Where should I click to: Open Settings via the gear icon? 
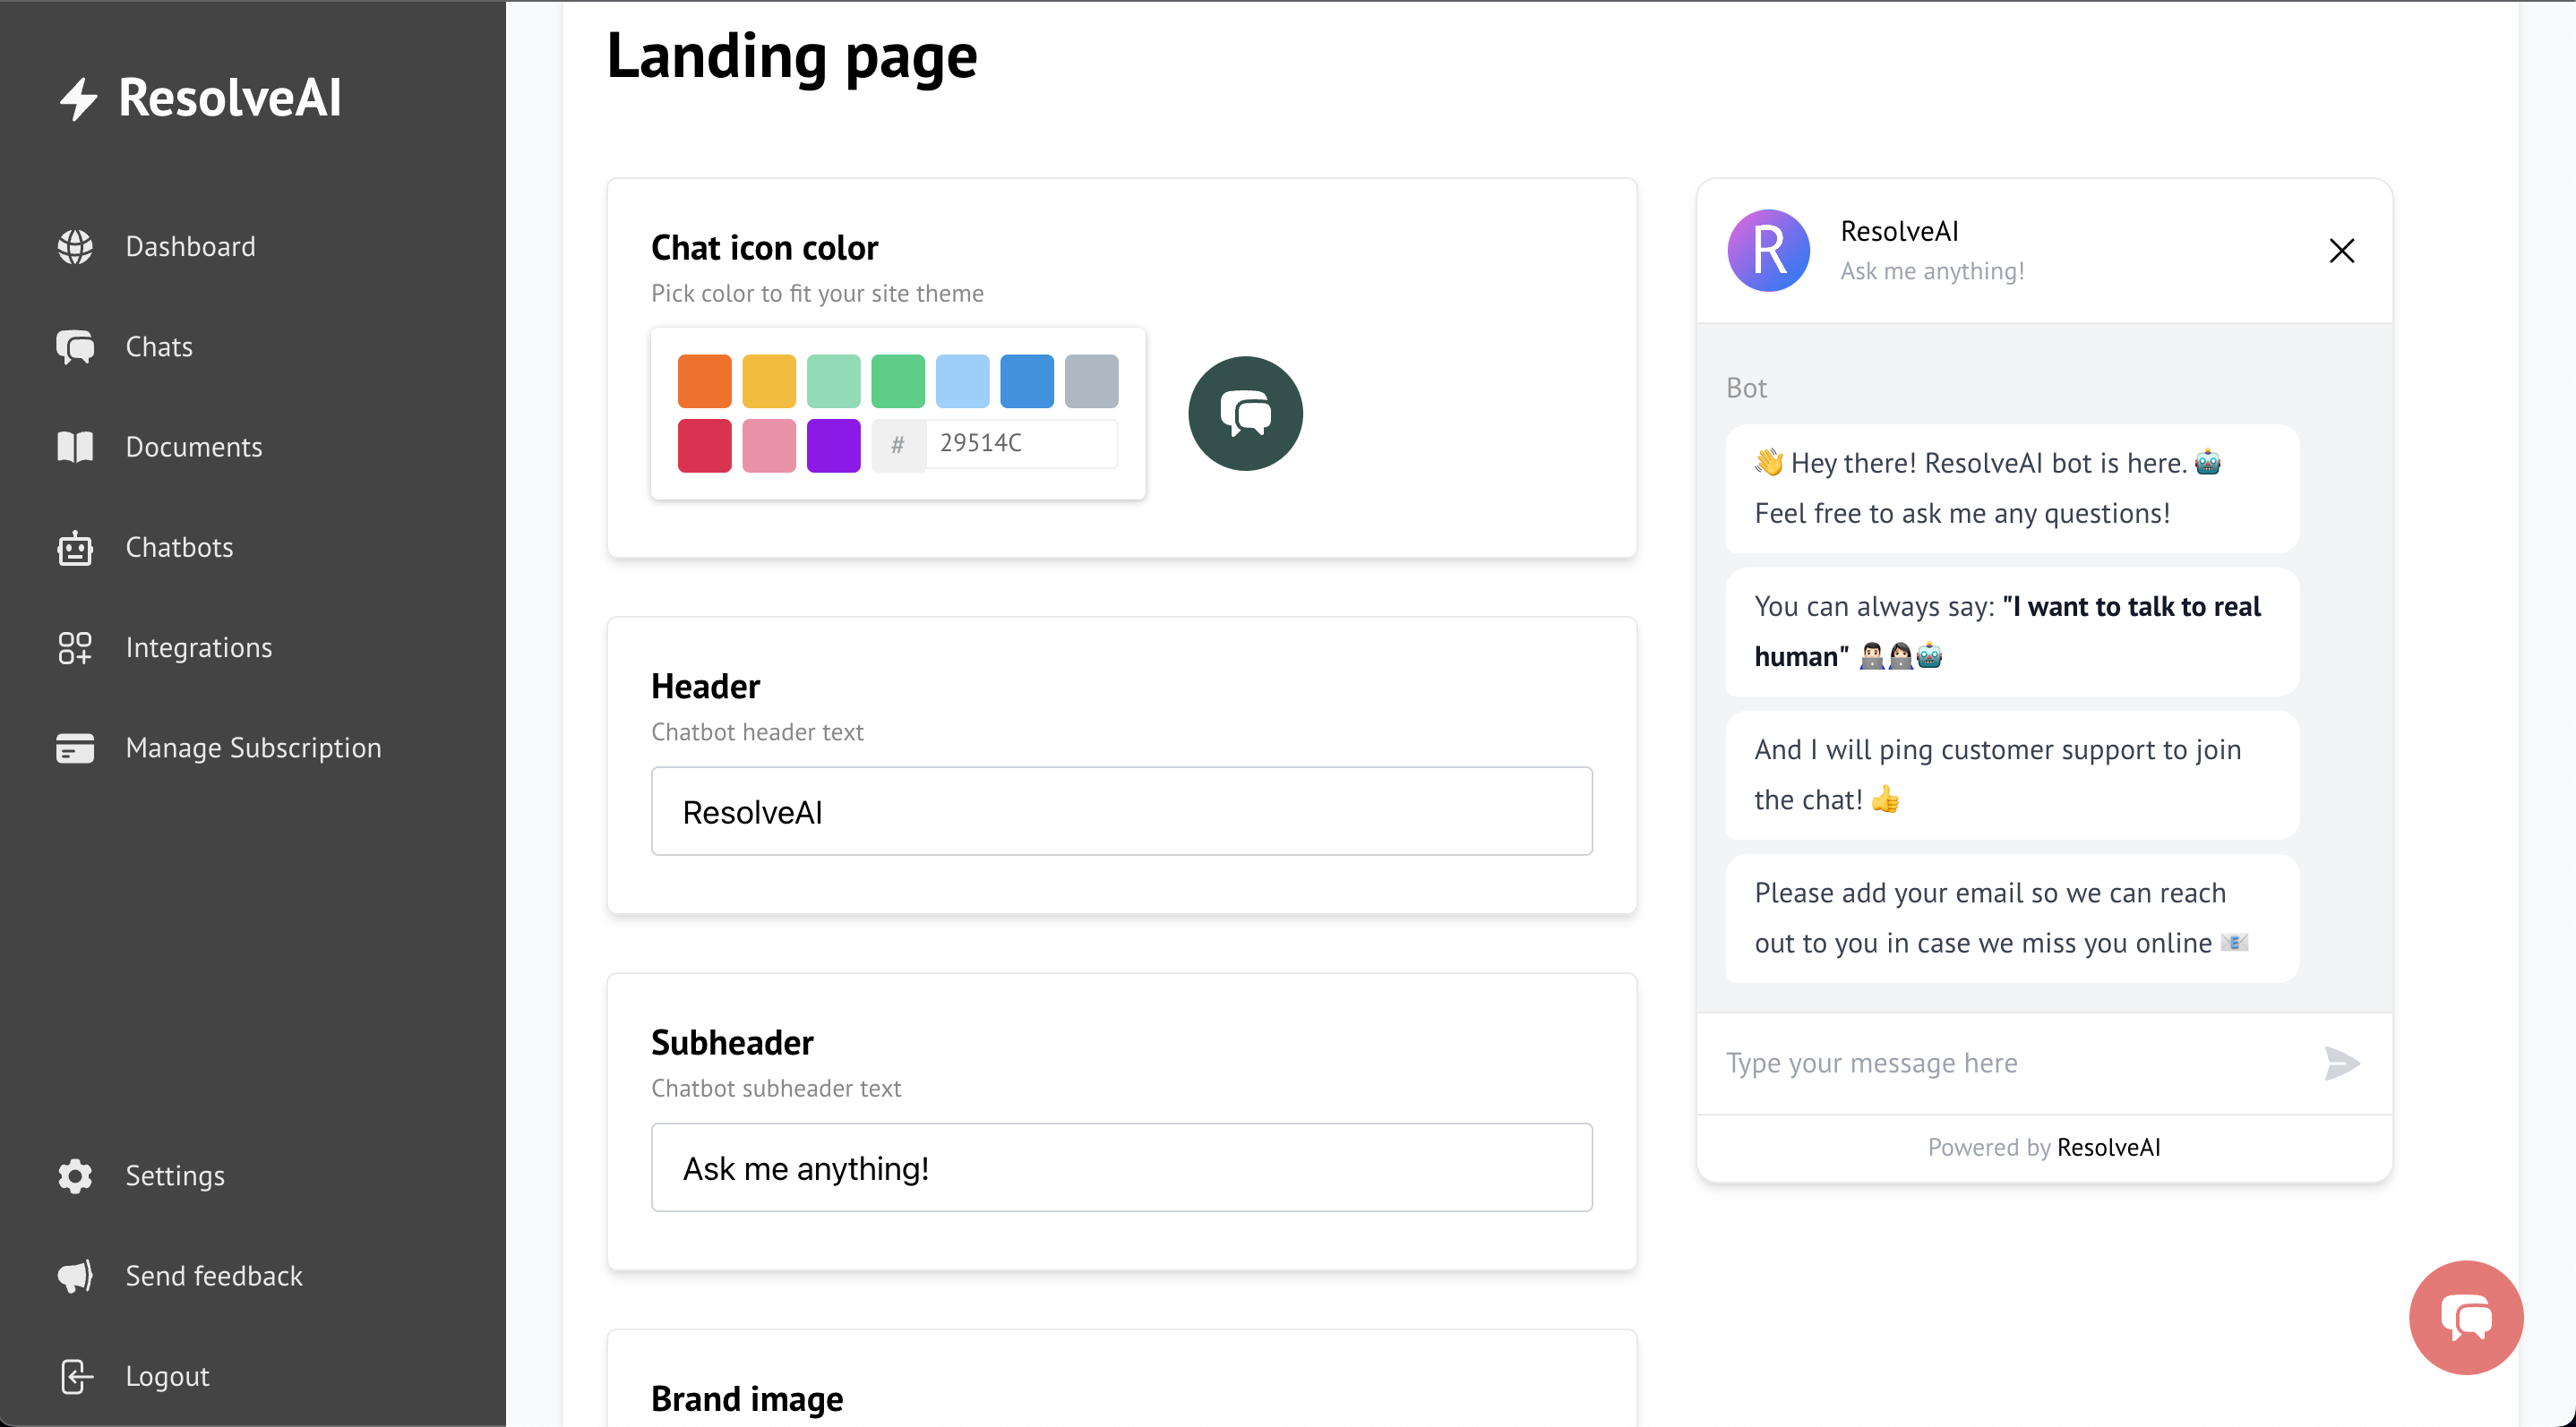pyautogui.click(x=75, y=1176)
